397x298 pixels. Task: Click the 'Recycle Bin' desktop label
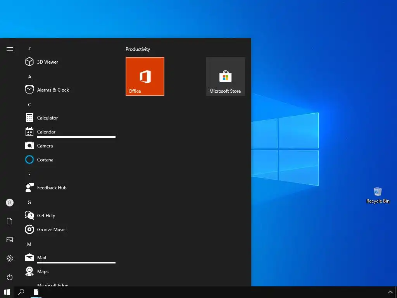(x=378, y=201)
